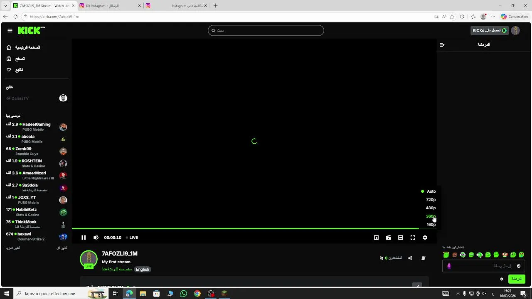Pause the live stream playback

pos(84,238)
